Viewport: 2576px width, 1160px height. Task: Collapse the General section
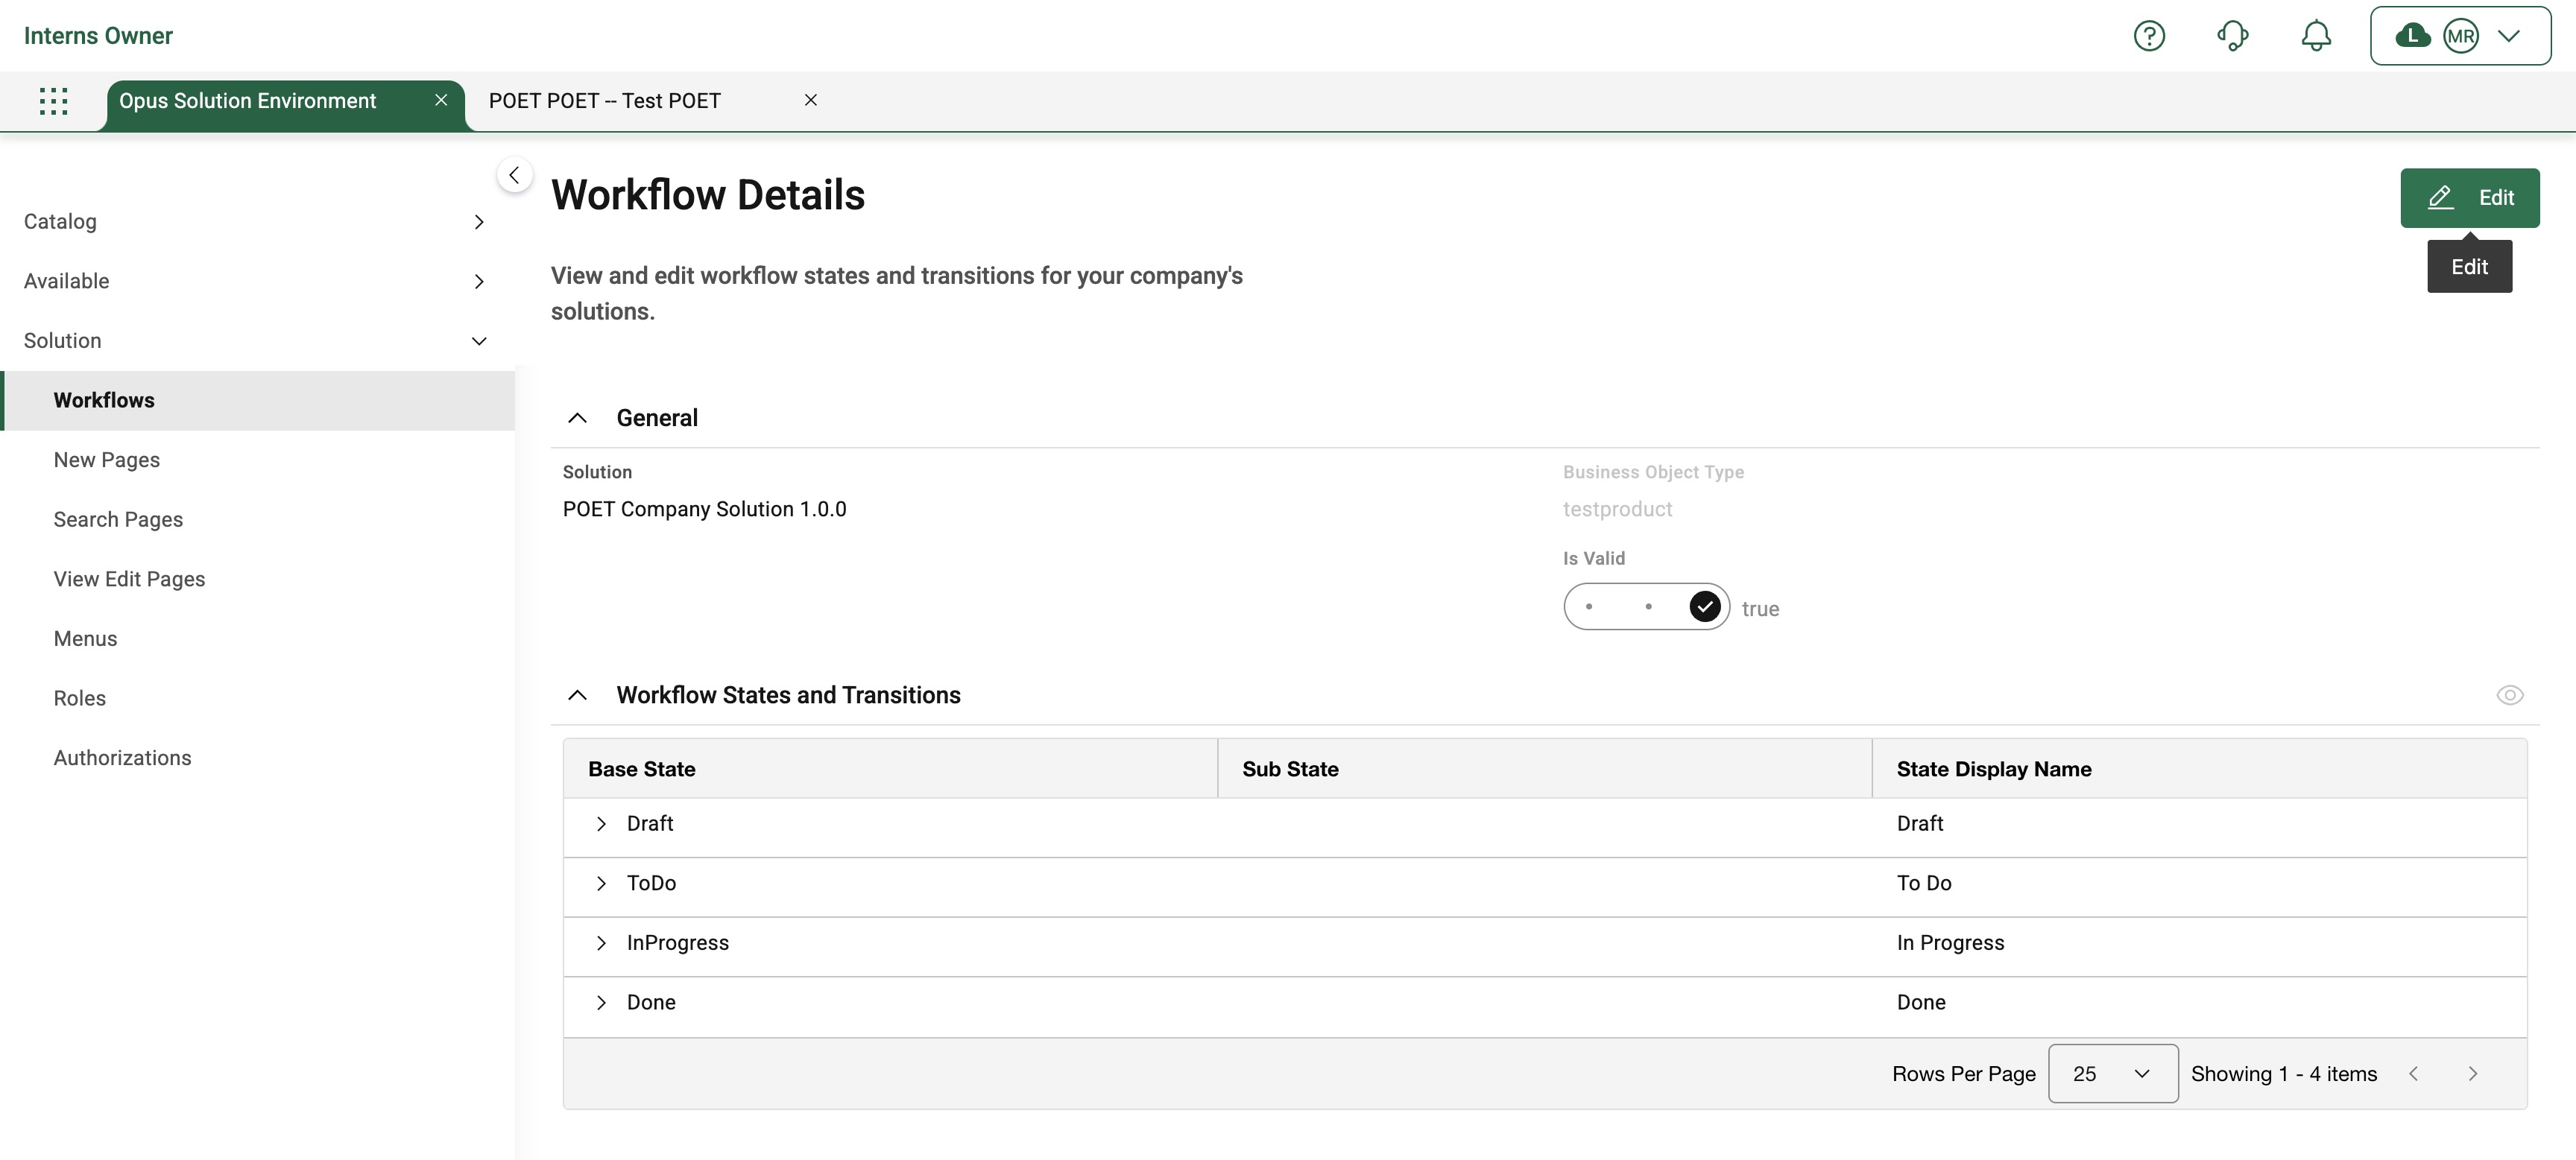tap(577, 418)
